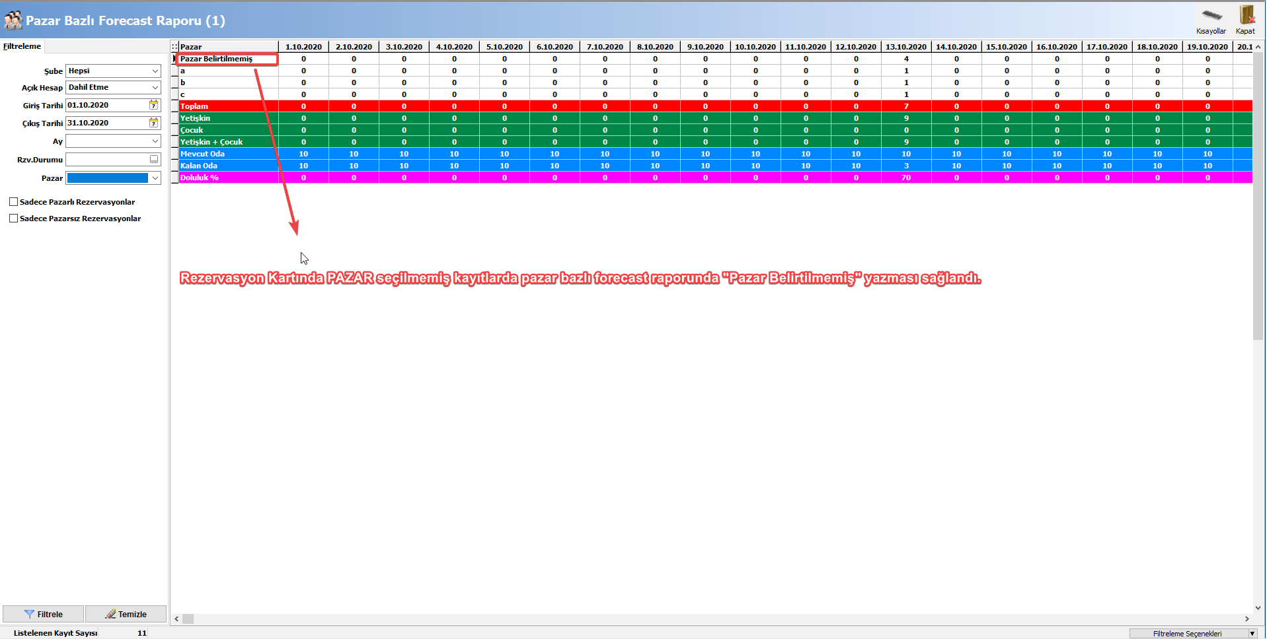The width and height of the screenshot is (1267, 639).
Task: Click the 1.10.2020 column header
Action: click(303, 47)
